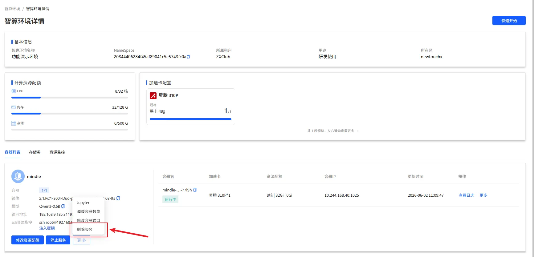Click the tenant name ZXClub
The height and width of the screenshot is (257, 534).
[x=223, y=57]
